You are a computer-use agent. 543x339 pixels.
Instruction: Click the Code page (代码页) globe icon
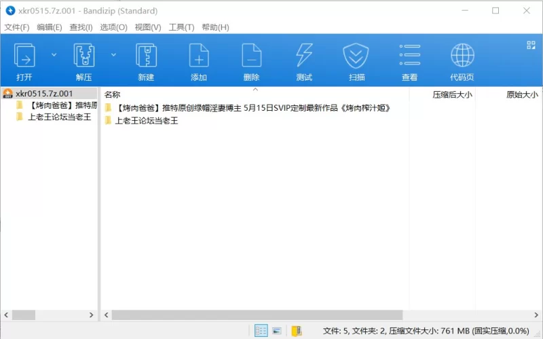pos(462,55)
